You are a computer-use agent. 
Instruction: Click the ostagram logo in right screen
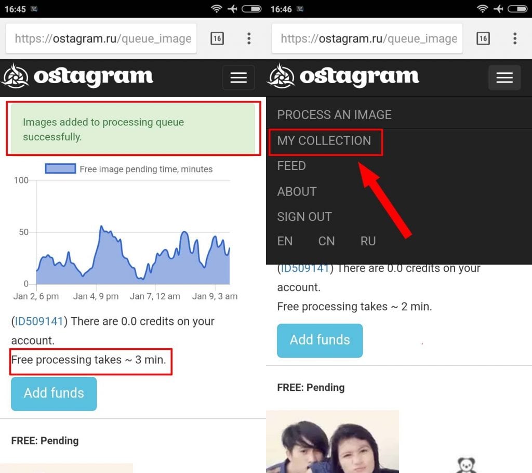coord(343,76)
